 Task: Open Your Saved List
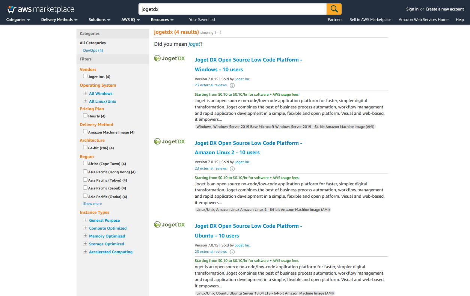tap(202, 20)
